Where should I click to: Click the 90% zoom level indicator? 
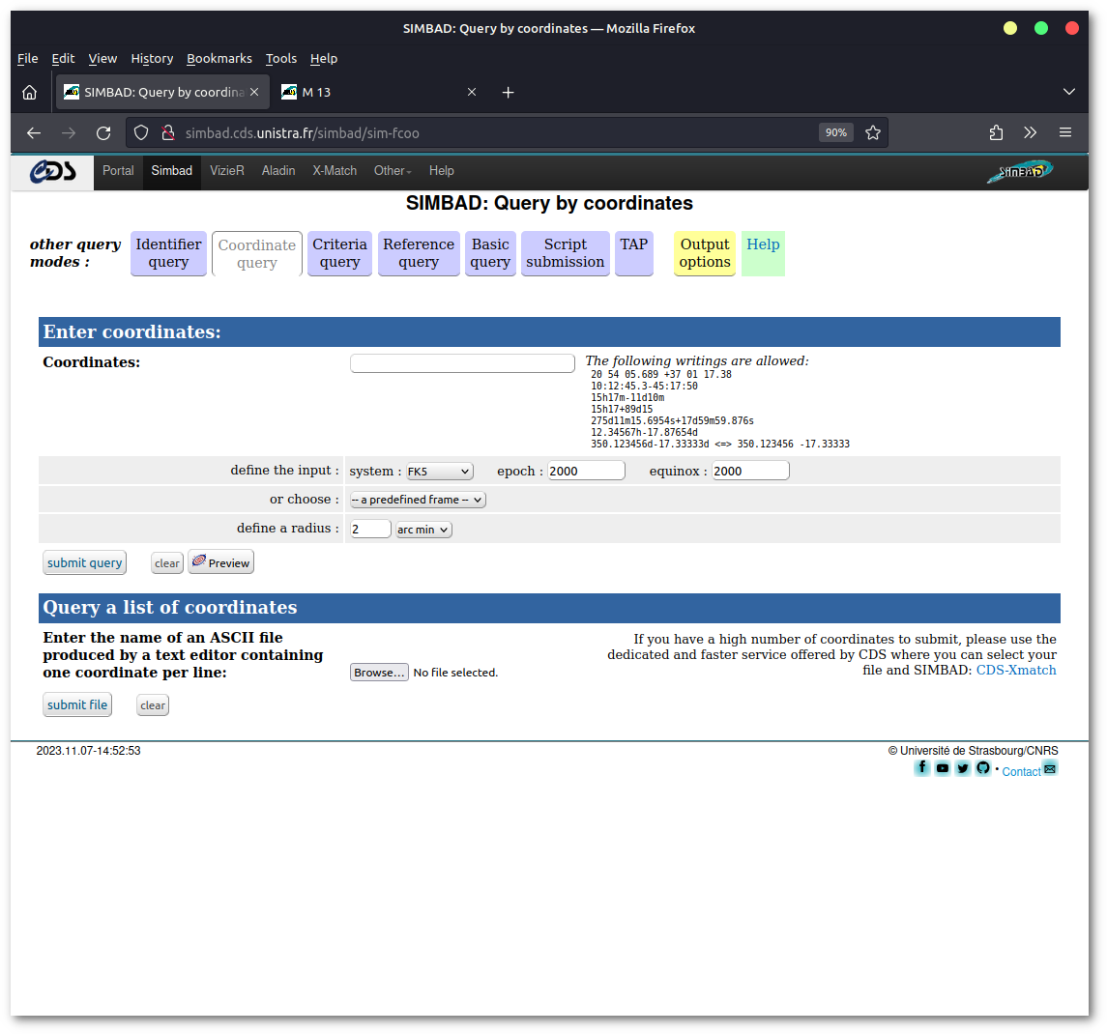click(836, 132)
